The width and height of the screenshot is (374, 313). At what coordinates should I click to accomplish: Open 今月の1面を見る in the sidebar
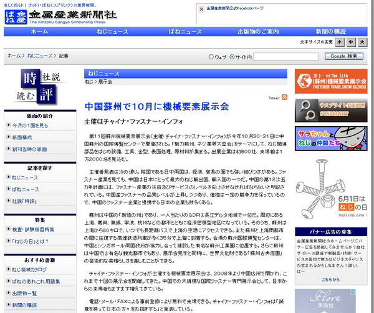[33, 126]
